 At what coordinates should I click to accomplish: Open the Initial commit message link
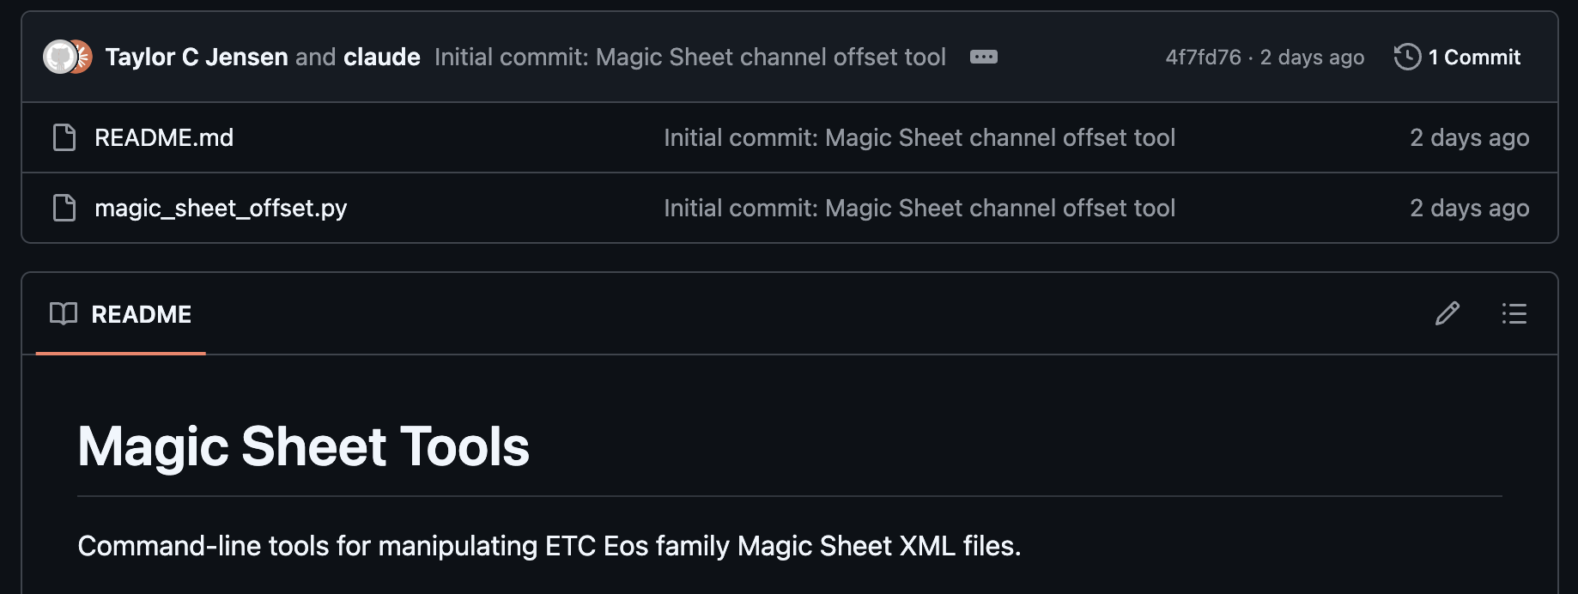coord(691,57)
